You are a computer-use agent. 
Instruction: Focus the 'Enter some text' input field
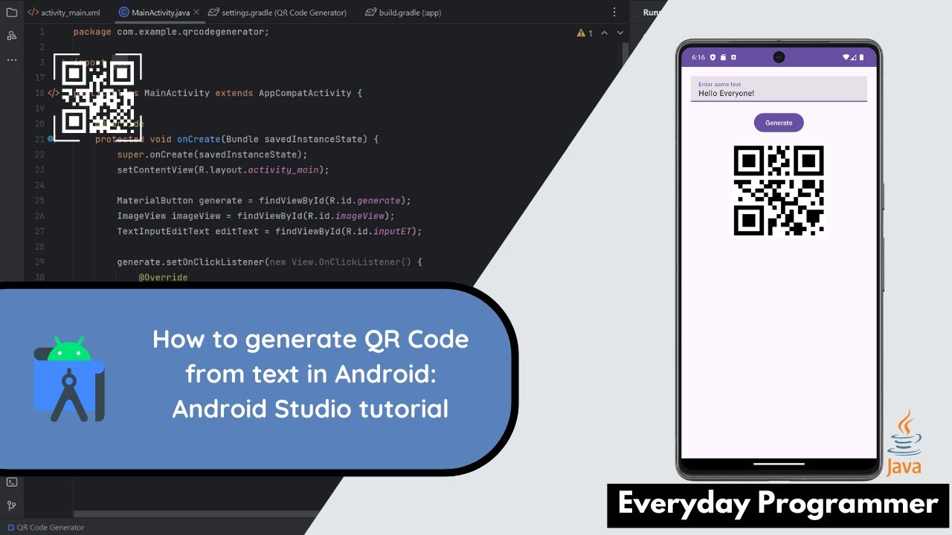tap(779, 89)
